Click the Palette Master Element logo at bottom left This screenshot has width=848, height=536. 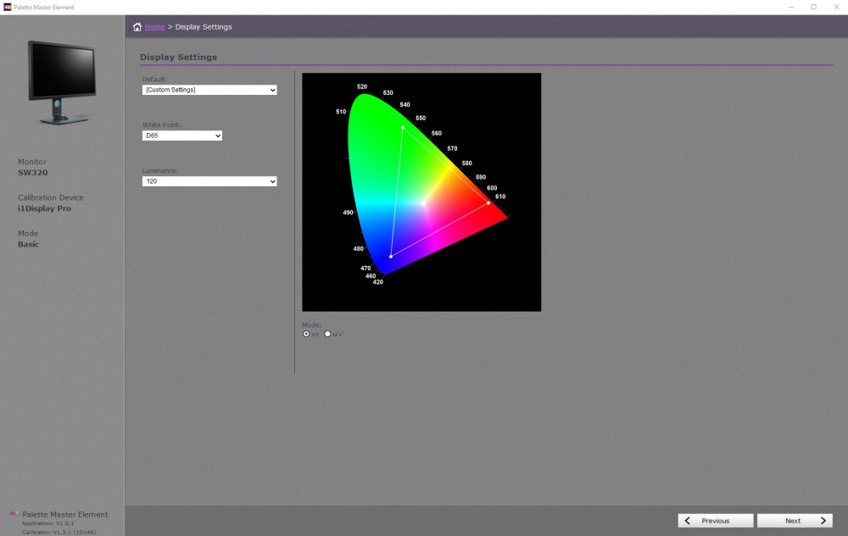click(x=14, y=514)
